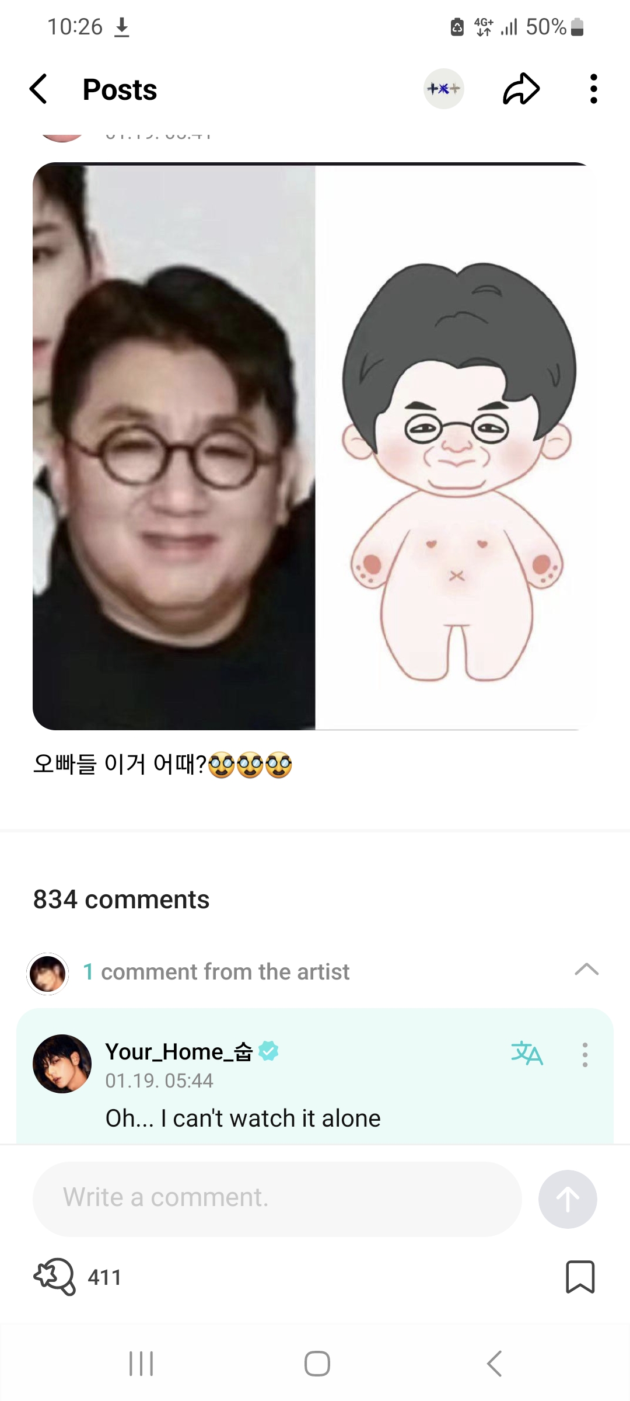This screenshot has height=1401, width=630.
Task: Tap the small artist avatar near '1 comment'
Action: click(48, 974)
